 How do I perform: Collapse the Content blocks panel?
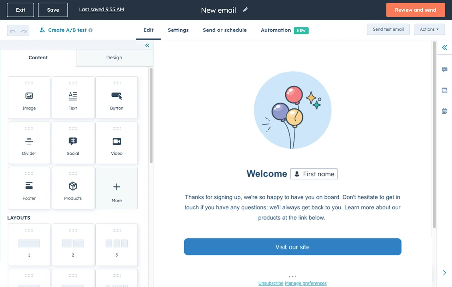click(147, 45)
